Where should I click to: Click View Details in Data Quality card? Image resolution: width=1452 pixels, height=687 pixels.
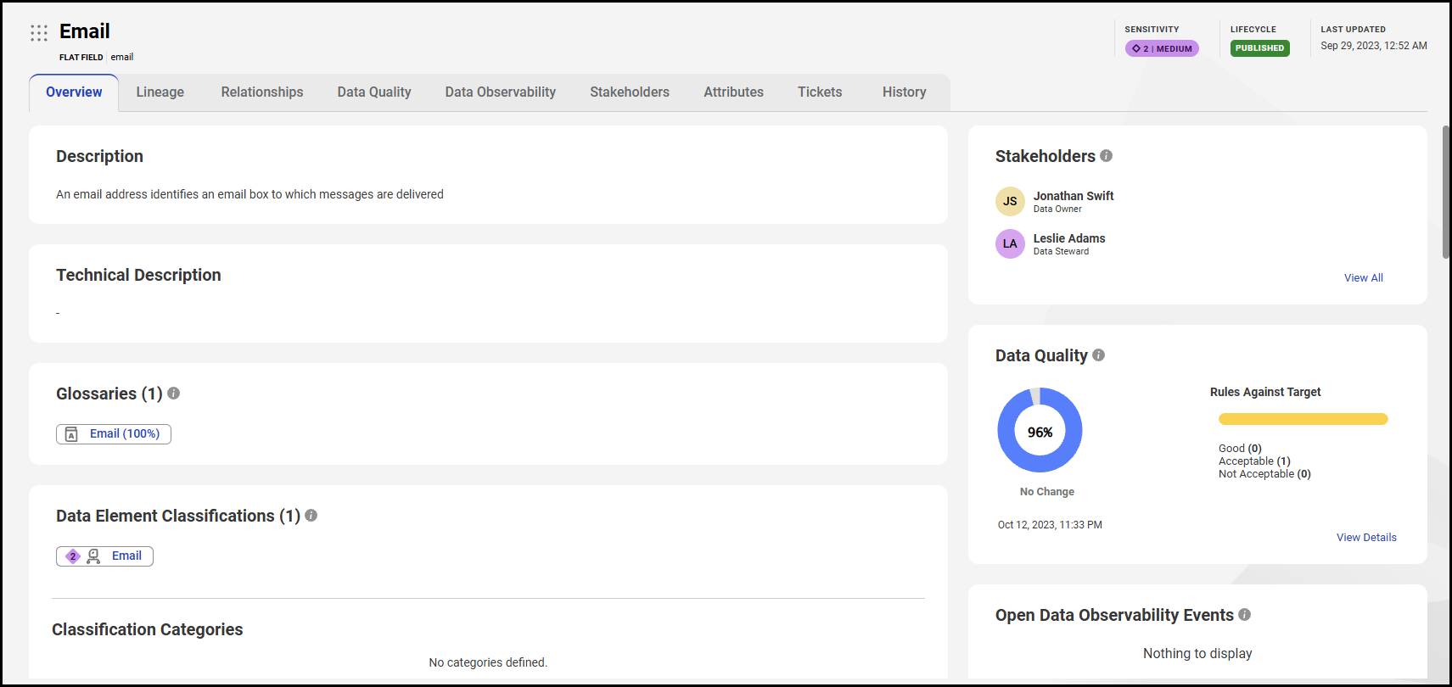coord(1366,538)
